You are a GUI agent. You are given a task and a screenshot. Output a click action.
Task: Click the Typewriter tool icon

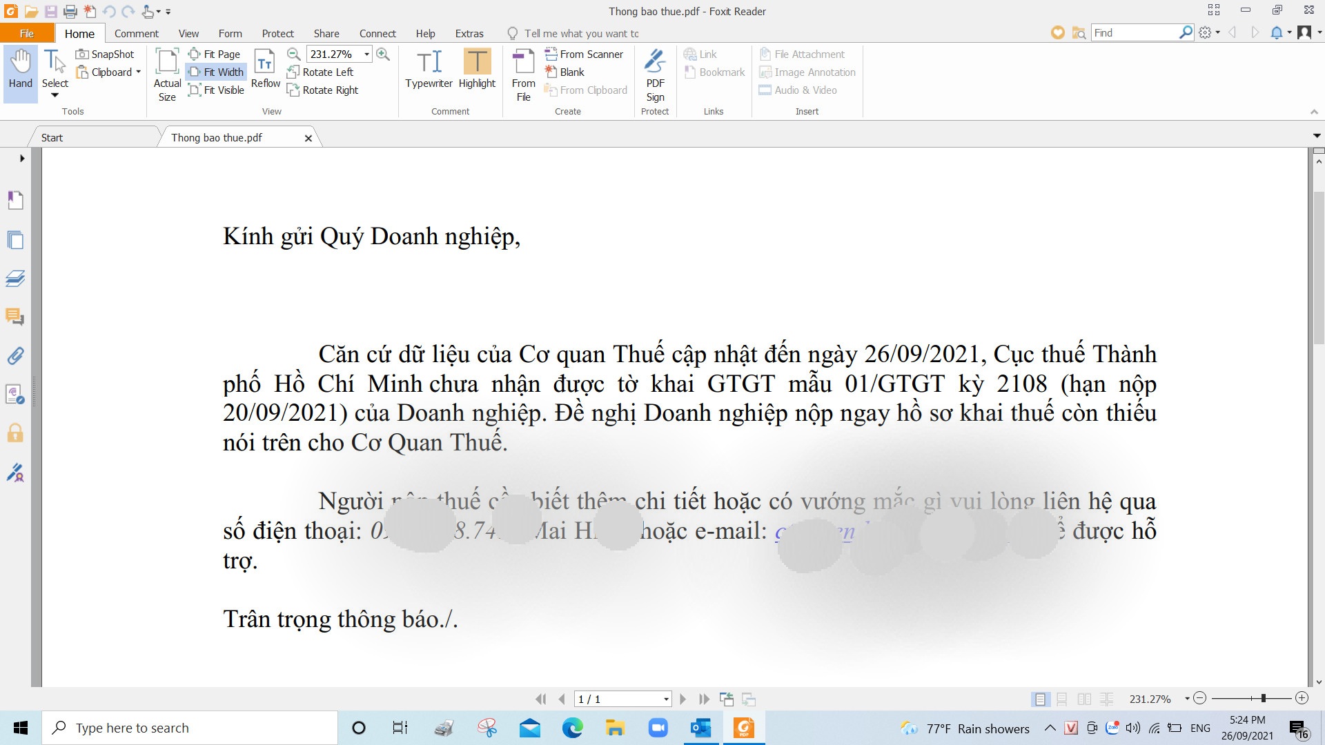click(429, 62)
